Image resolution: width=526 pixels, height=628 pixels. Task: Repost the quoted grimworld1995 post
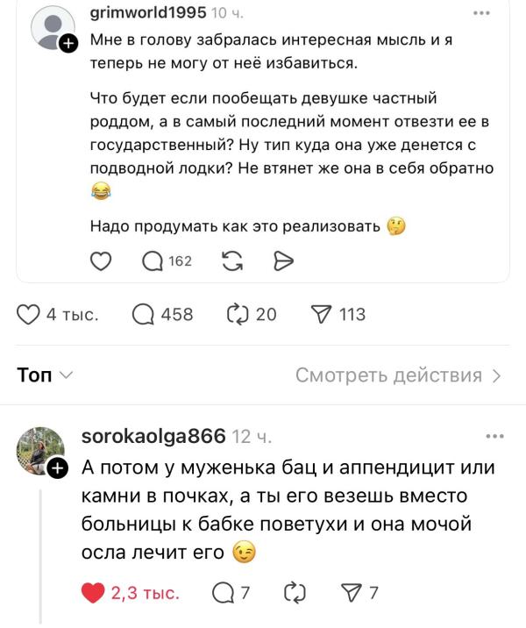(x=233, y=260)
